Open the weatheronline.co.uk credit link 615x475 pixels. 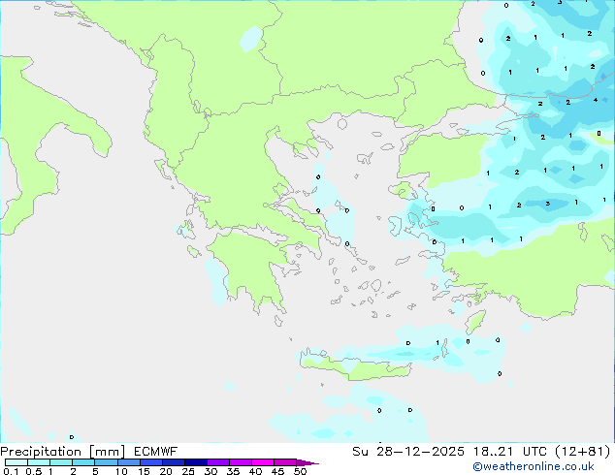tap(534, 466)
